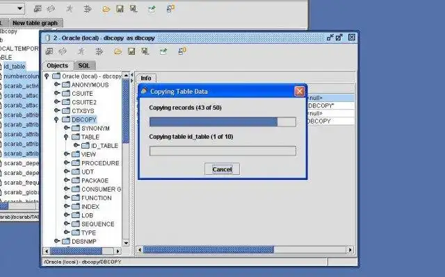Click the floppy-disk save icon in background window toolbar
445x277 pixels.
point(120,9)
